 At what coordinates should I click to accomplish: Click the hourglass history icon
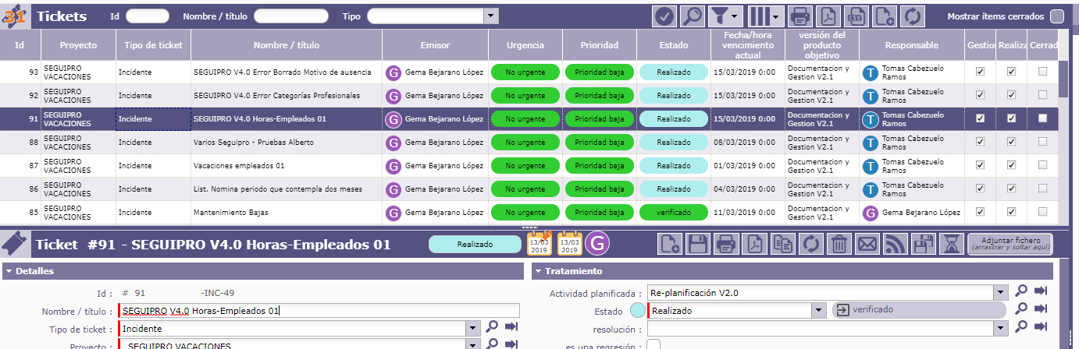coord(950,244)
